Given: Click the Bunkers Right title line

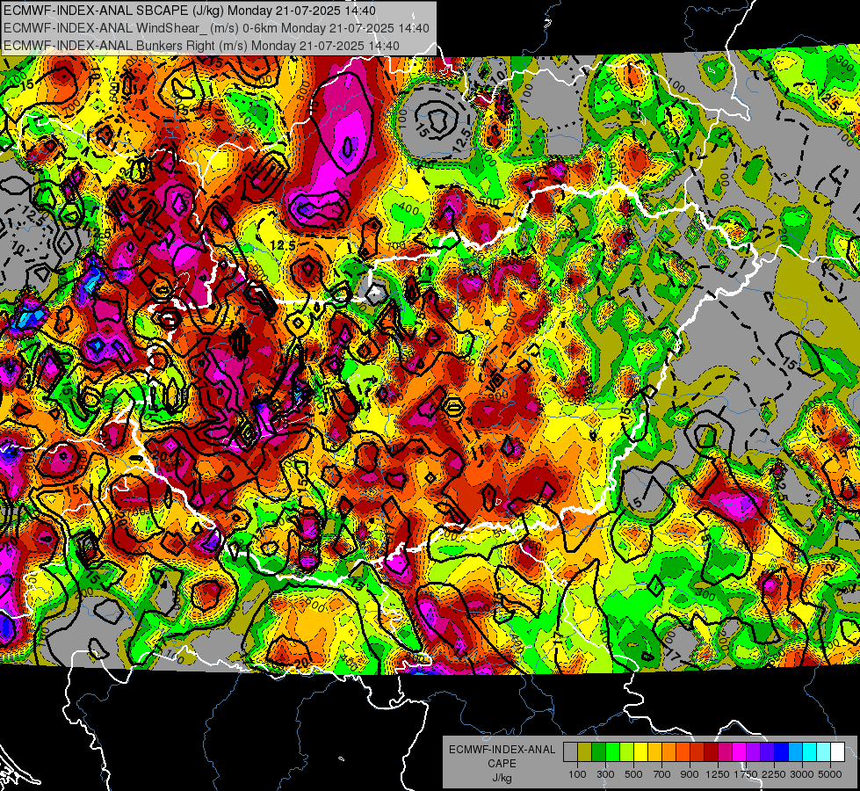Looking at the screenshot, I should 201,46.
